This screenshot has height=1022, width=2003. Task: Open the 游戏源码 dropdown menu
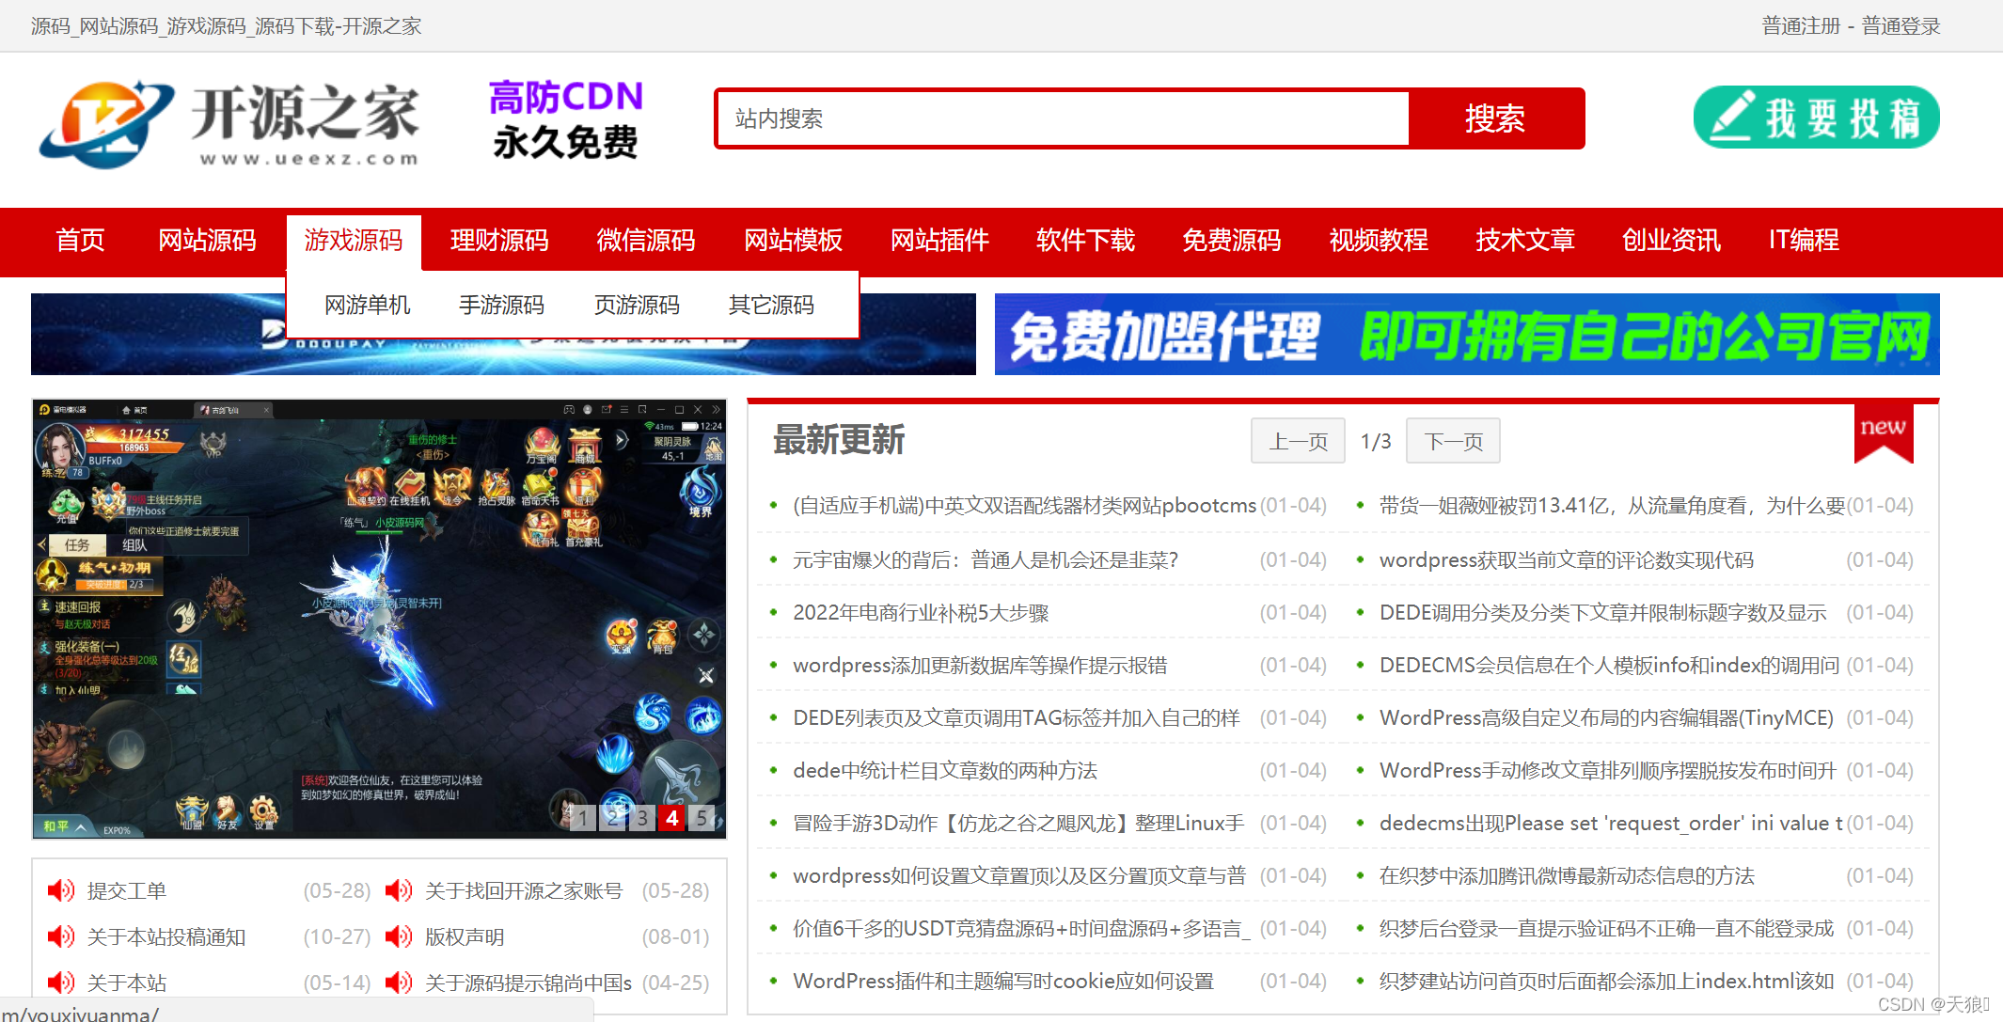(x=353, y=241)
